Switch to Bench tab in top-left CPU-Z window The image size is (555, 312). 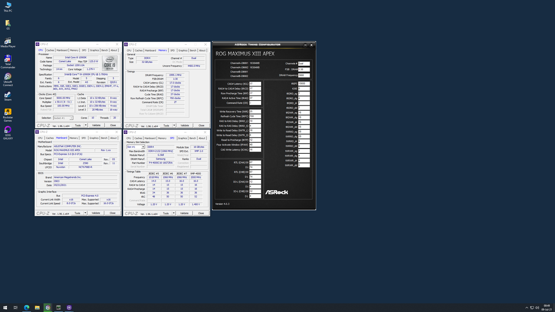pyautogui.click(x=104, y=50)
